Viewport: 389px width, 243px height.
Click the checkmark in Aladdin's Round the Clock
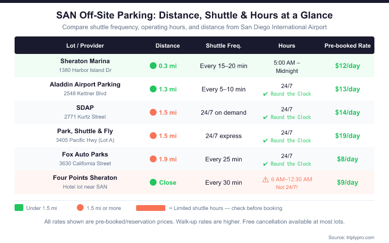pos(265,94)
